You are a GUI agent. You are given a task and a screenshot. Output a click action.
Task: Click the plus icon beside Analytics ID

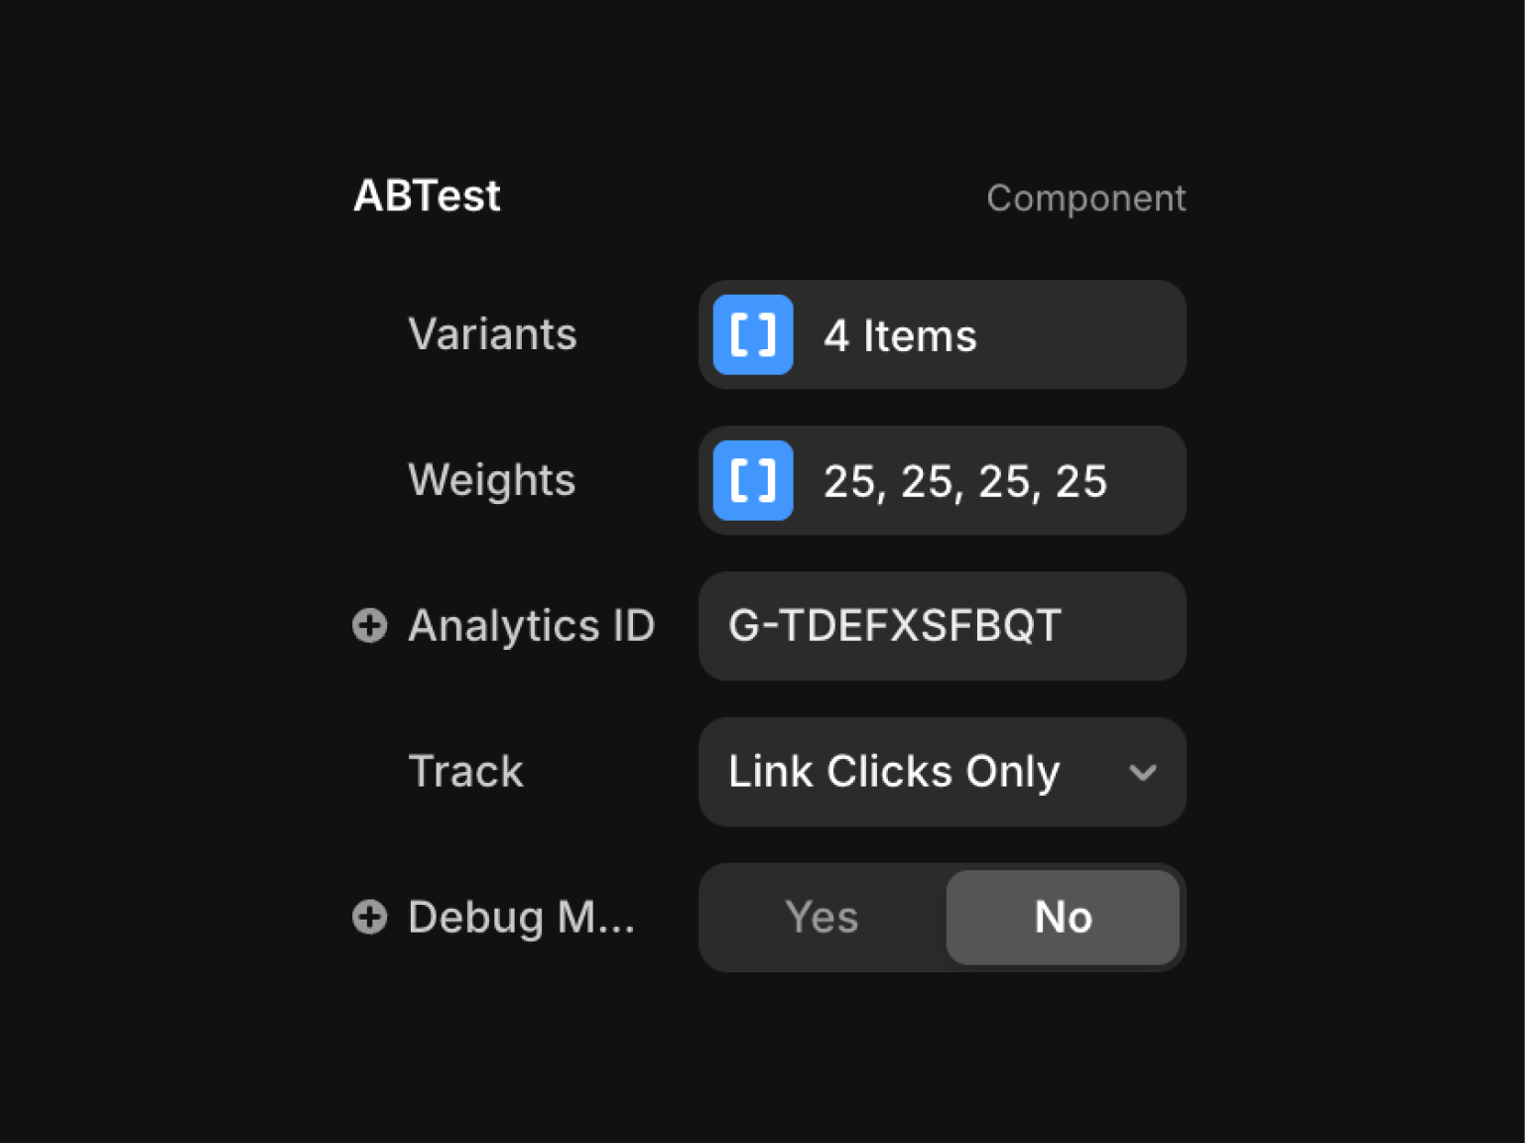point(370,626)
